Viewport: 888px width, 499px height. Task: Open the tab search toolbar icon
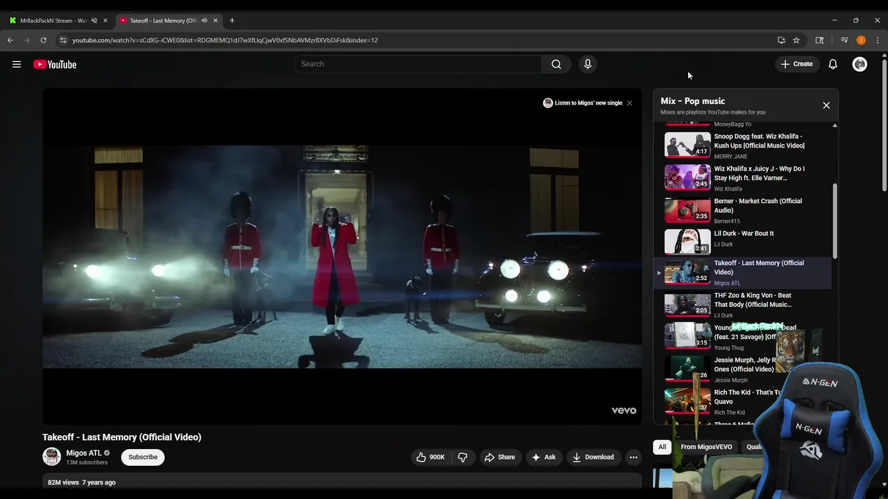(x=819, y=40)
